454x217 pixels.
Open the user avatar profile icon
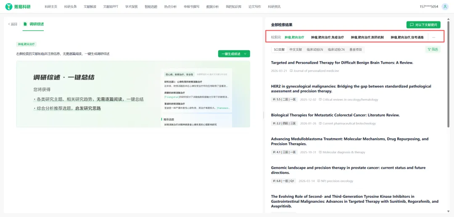[x=445, y=7]
